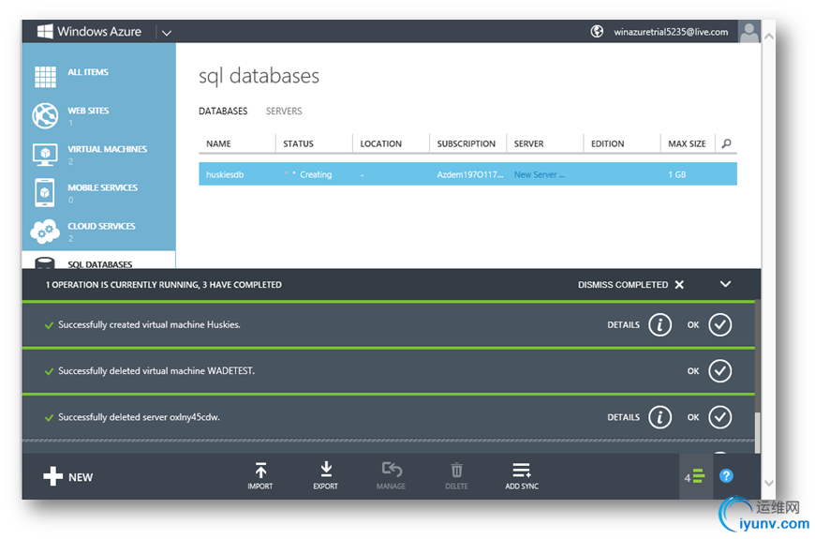The width and height of the screenshot is (815, 539).
Task: Click the MOBILE SERVICES label
Action: click(102, 187)
